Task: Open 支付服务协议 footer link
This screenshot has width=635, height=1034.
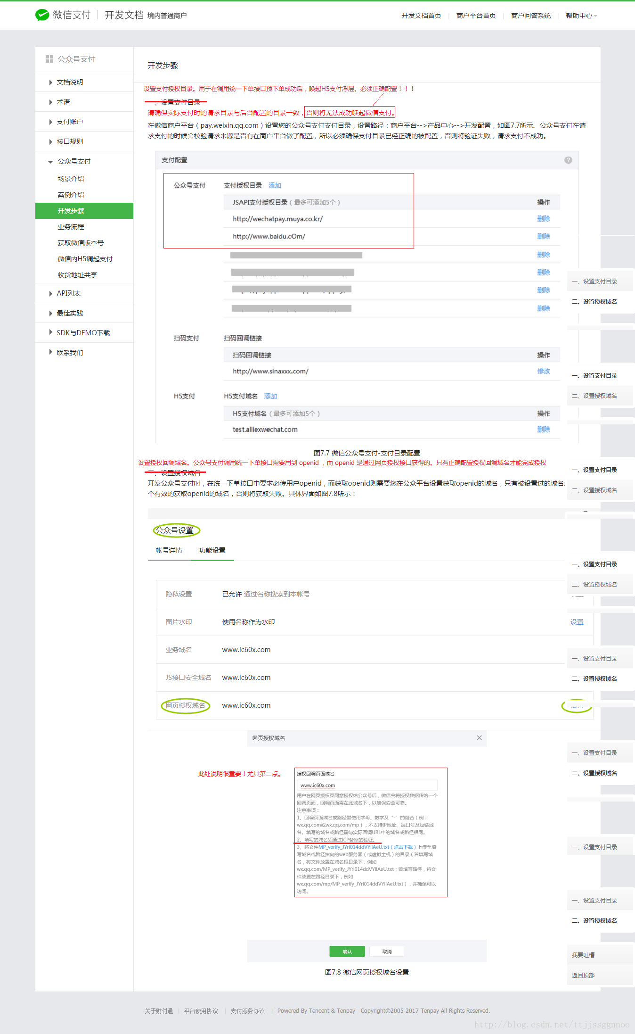Action: tap(248, 1010)
